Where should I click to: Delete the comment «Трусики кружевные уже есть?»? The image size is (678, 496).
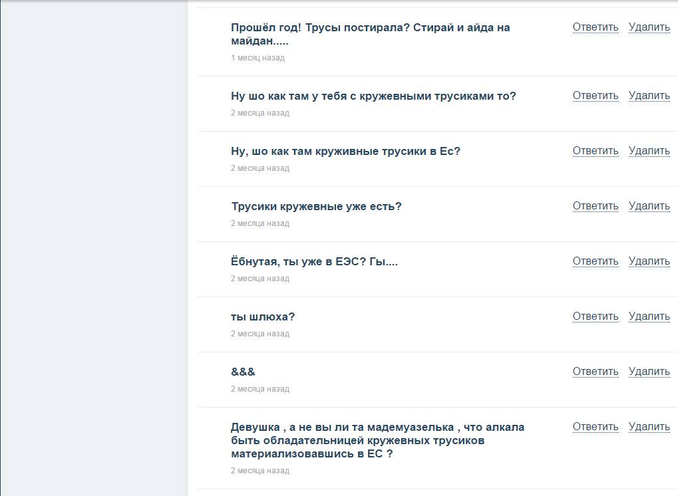click(x=649, y=206)
